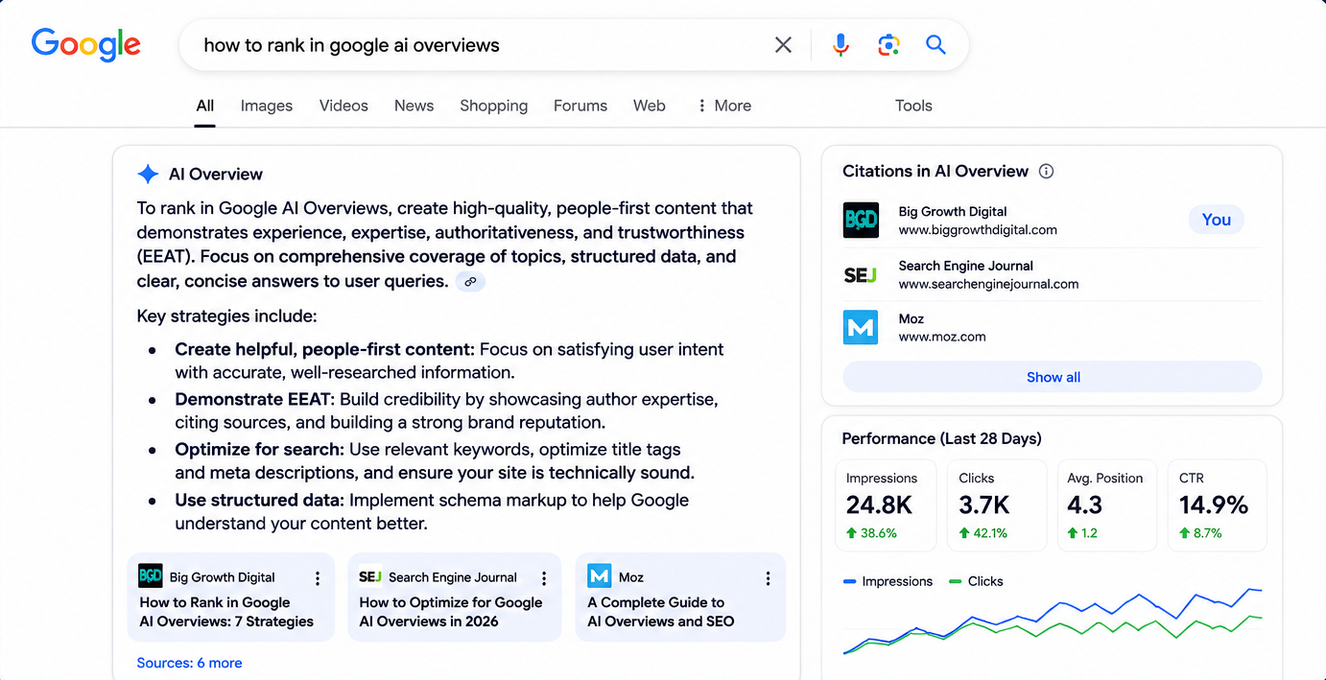Click Search Engine Journal SEJ logo in citations
1326x680 pixels.
tap(861, 275)
